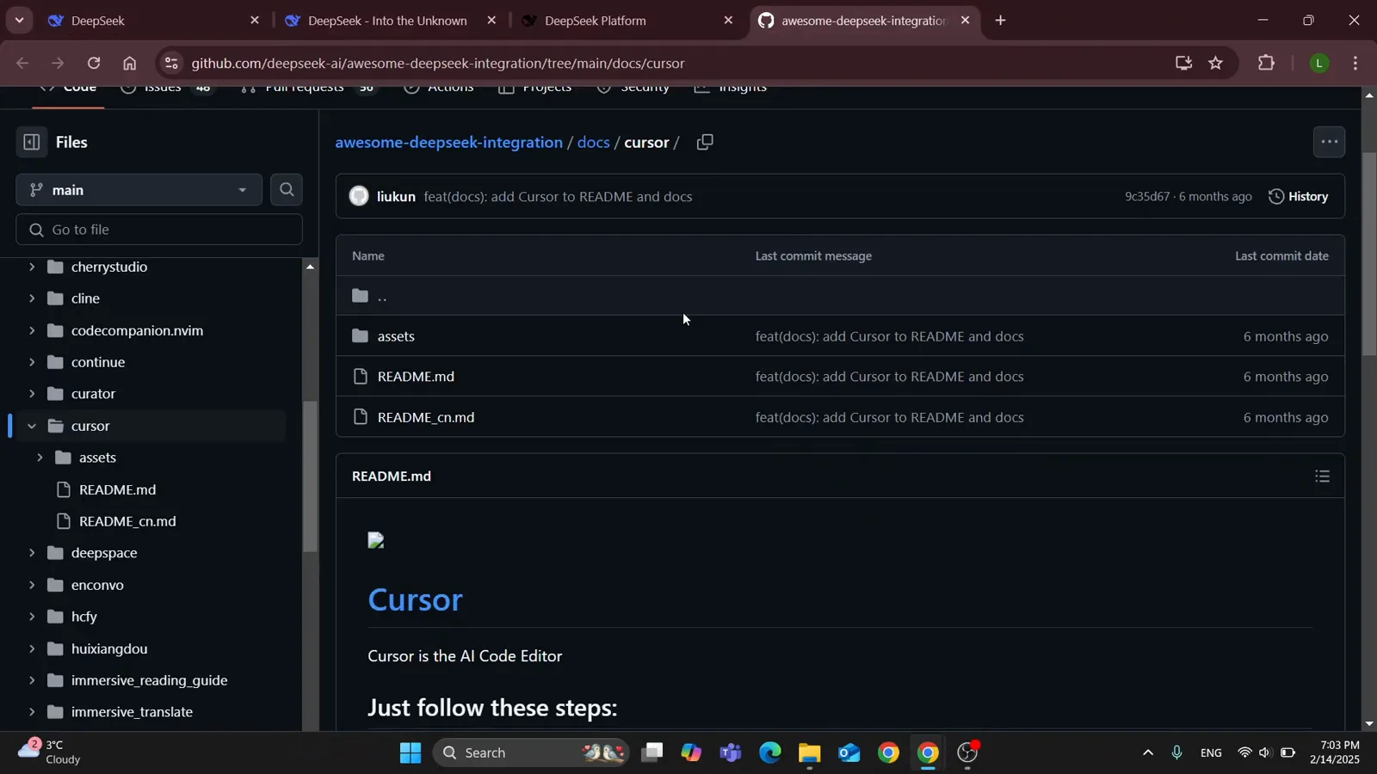Collapse the Files side panel icon
This screenshot has width=1377, height=774.
32,142
